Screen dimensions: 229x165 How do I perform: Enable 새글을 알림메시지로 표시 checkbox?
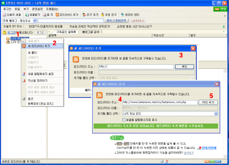[x=124, y=120]
